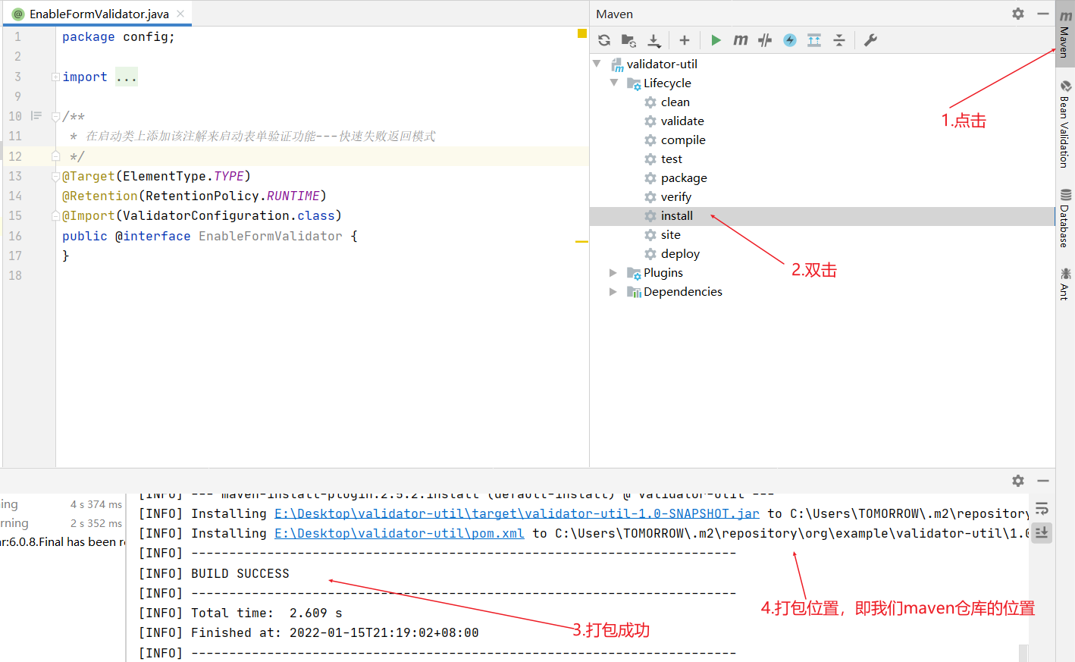Open the Maven side tab
Screen dimensions: 1075x662
1065,35
